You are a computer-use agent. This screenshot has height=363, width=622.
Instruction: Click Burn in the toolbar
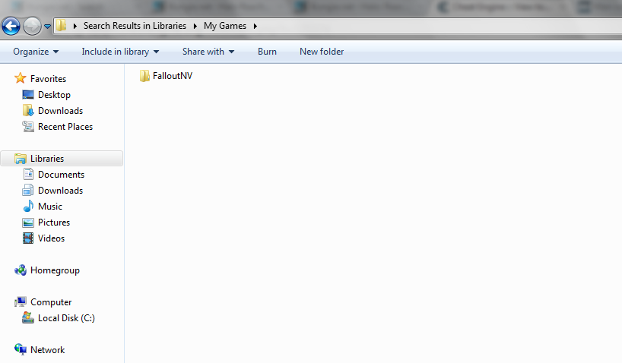tap(267, 52)
